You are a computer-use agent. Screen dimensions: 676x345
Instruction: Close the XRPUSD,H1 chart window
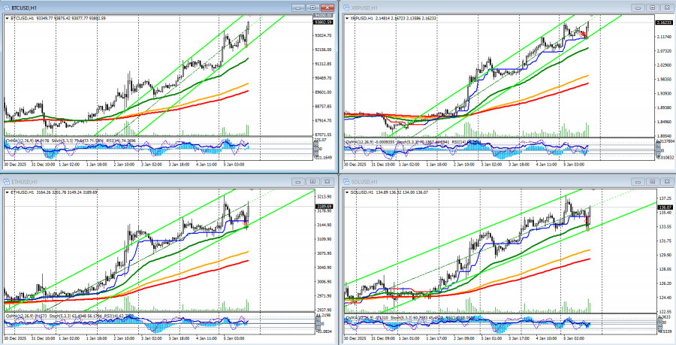point(666,7)
